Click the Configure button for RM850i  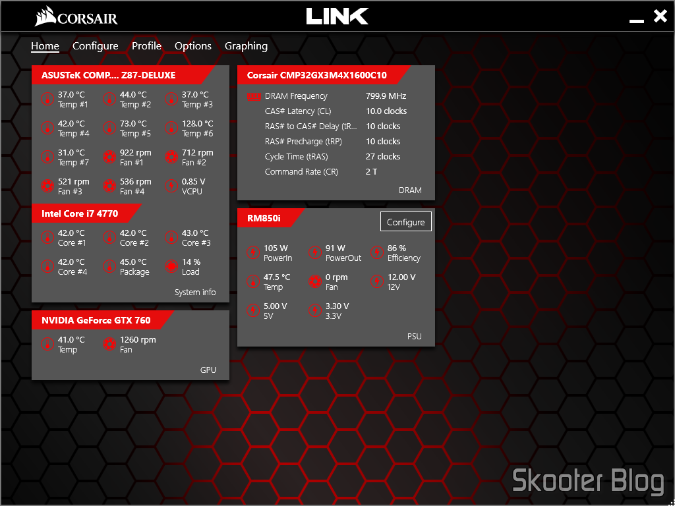[405, 221]
